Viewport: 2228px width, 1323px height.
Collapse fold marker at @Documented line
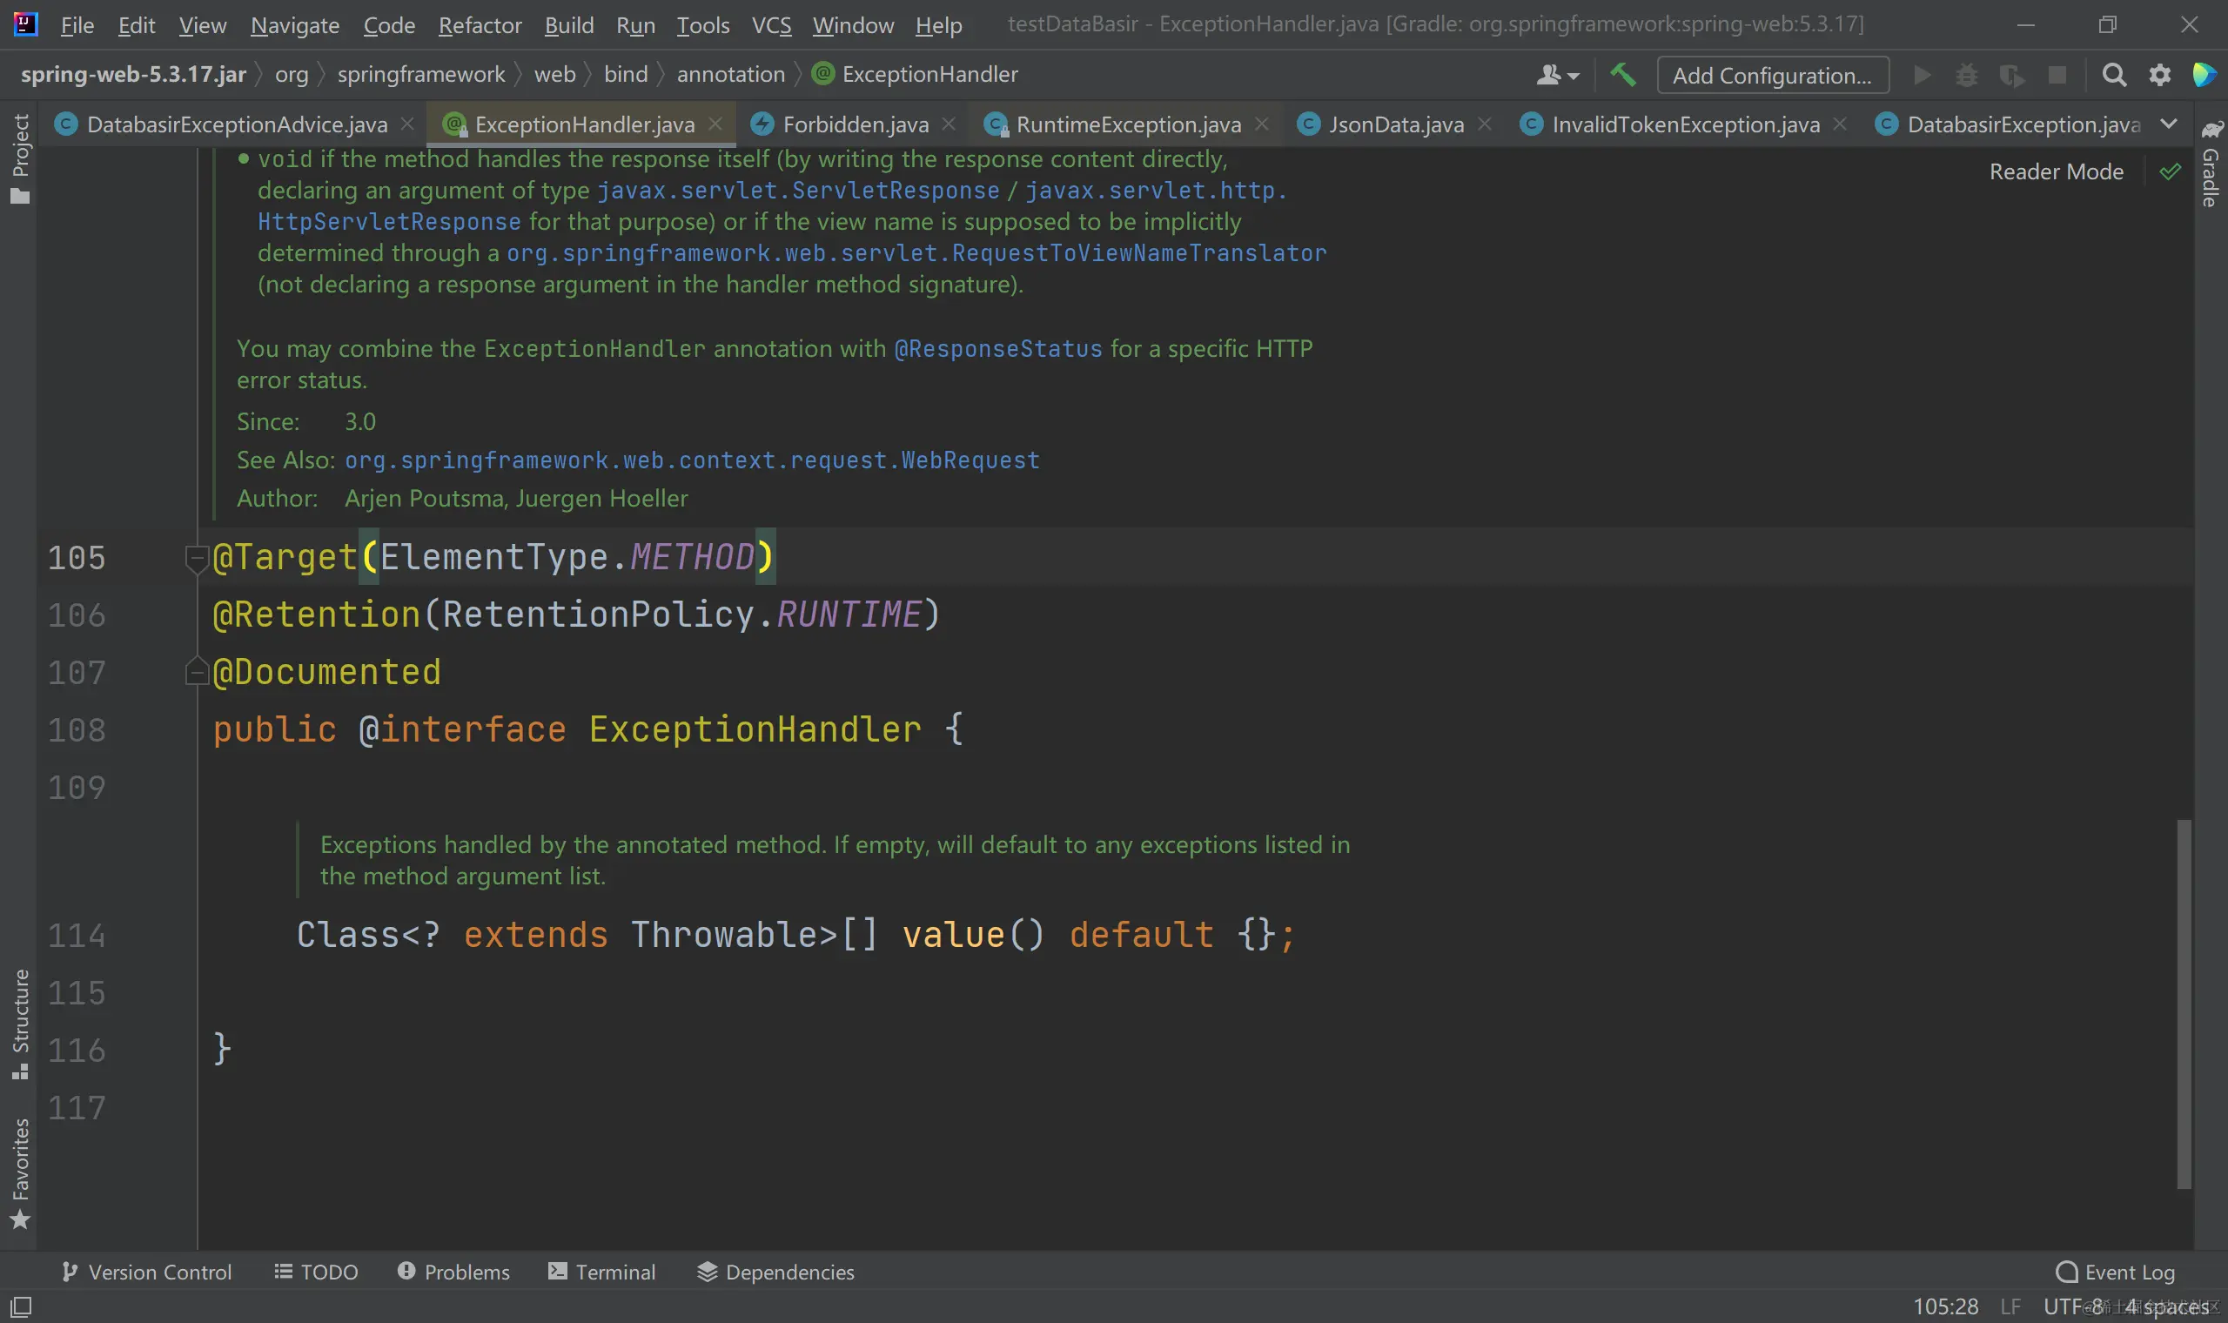(195, 672)
